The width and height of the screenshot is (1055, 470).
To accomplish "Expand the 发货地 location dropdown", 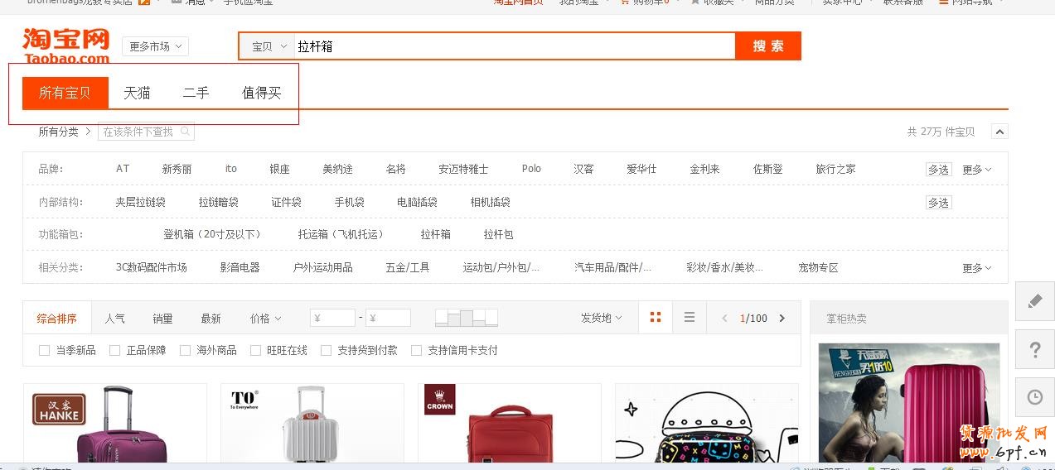I will click(601, 319).
